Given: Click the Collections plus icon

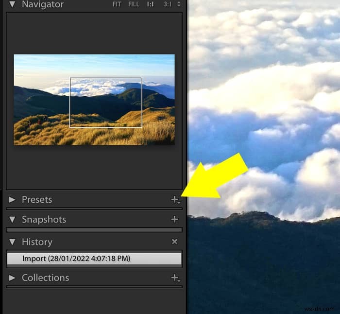Looking at the screenshot, I should pyautogui.click(x=175, y=278).
